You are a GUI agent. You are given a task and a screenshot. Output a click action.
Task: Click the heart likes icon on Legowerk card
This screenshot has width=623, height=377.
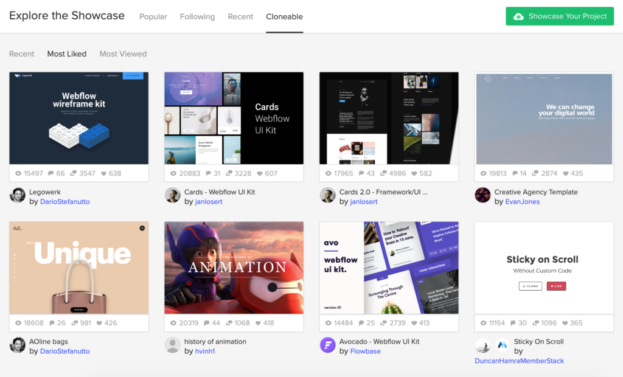tap(103, 174)
